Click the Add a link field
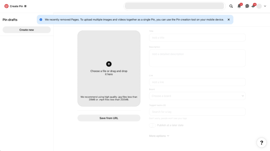The height and width of the screenshot is (151, 270). point(197,82)
